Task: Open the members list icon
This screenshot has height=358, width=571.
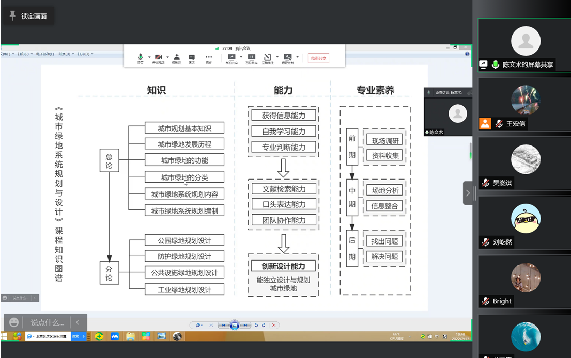Action: (176, 58)
